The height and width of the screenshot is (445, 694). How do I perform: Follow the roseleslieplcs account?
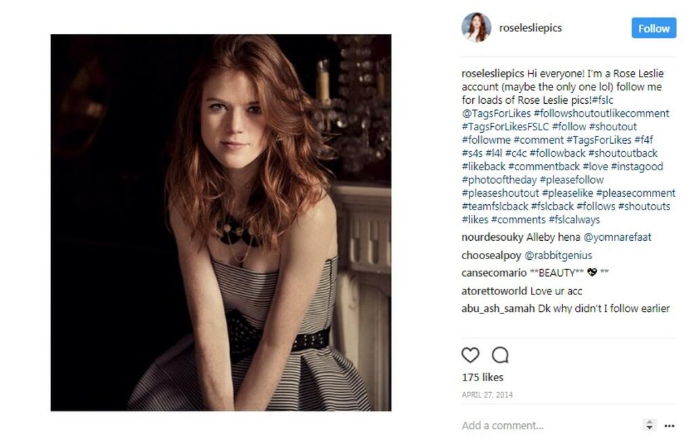tap(654, 28)
